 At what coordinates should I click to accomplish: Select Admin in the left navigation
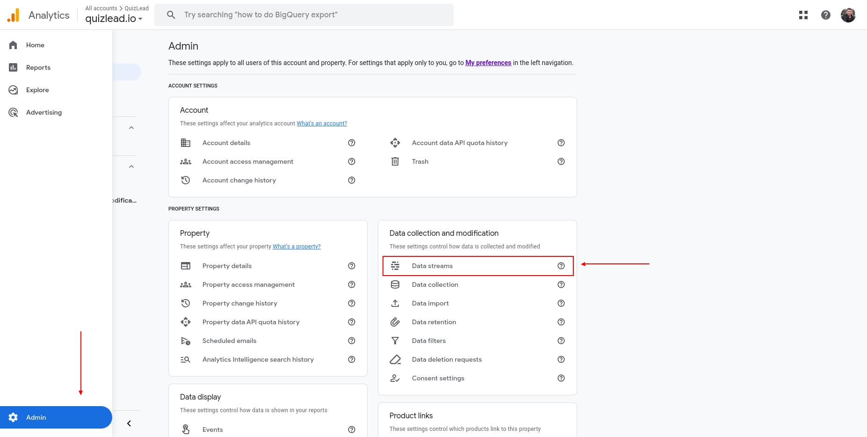[56, 417]
